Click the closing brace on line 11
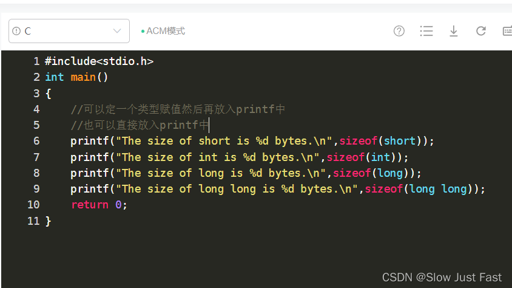The height and width of the screenshot is (288, 512). click(48, 221)
